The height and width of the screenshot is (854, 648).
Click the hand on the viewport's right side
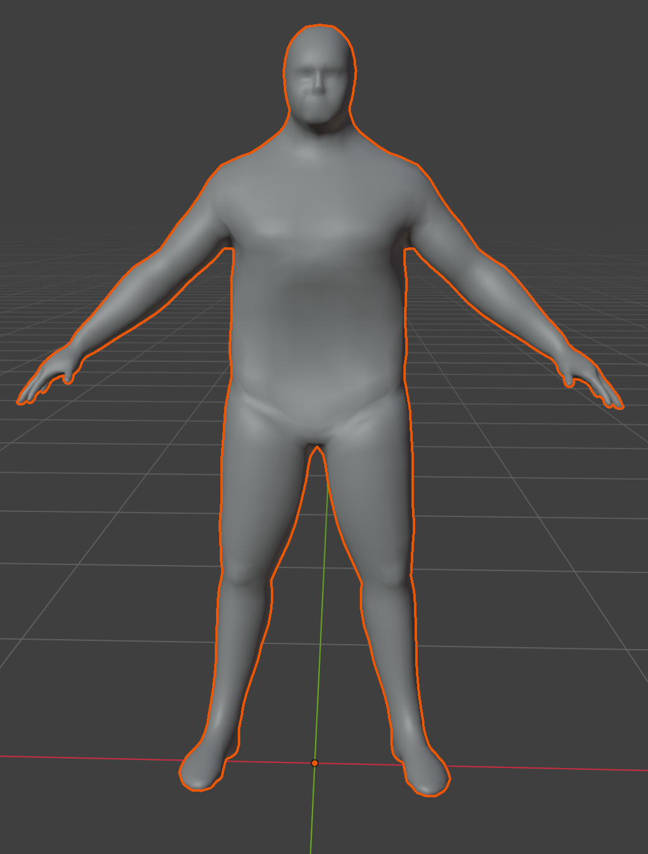pos(591,383)
